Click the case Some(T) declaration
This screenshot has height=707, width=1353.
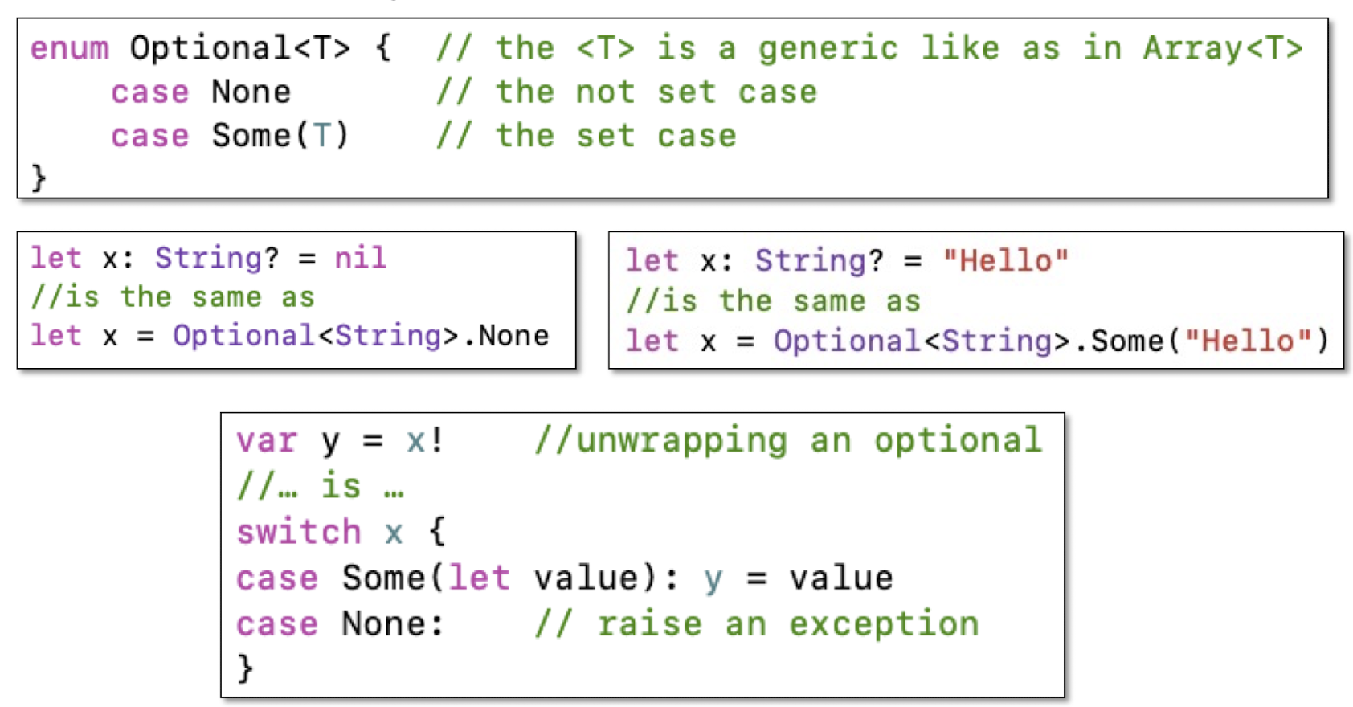(x=230, y=135)
